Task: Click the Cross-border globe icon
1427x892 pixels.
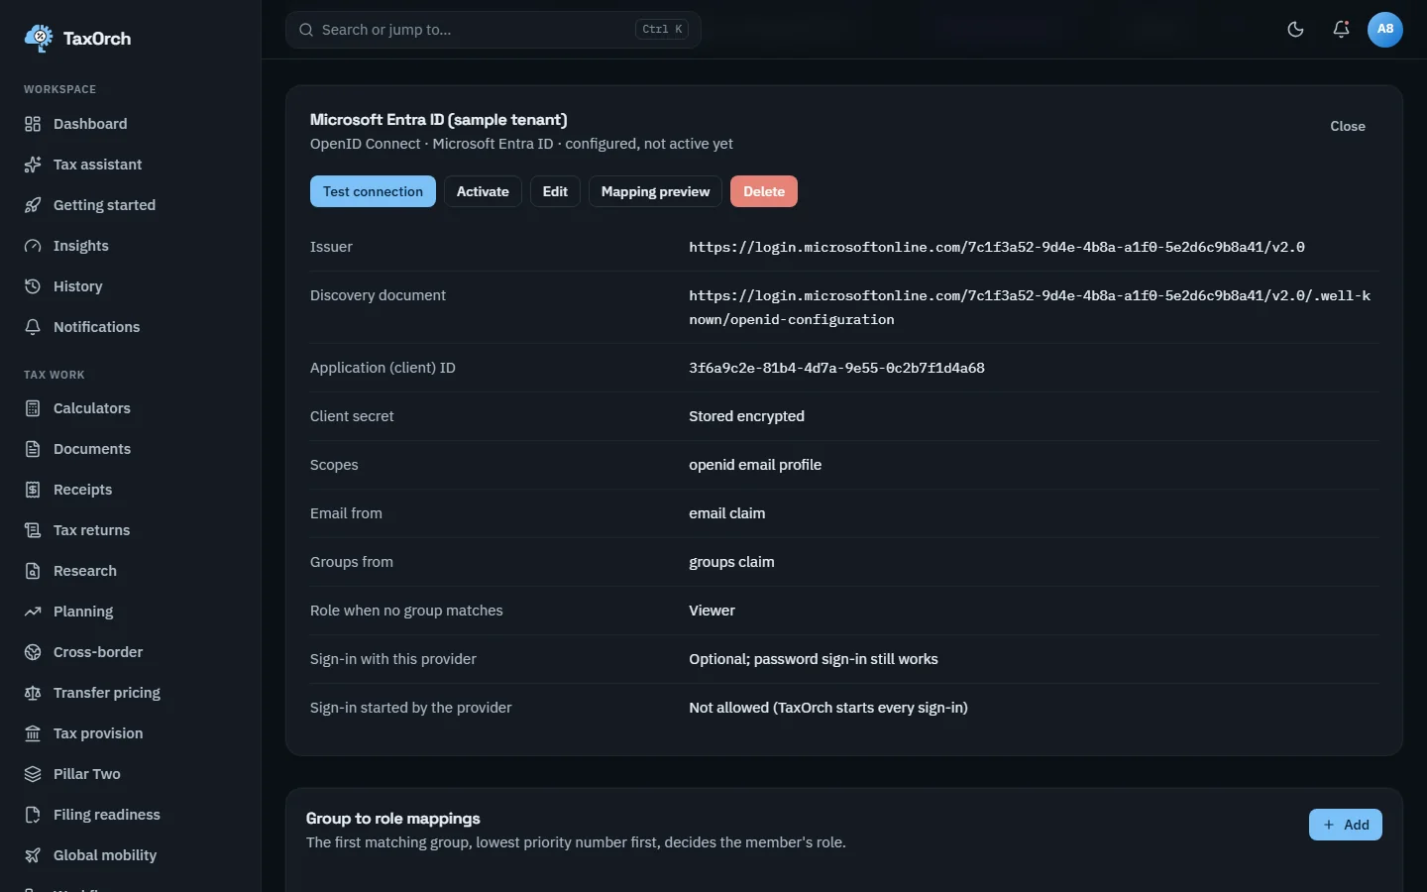Action: pos(33,652)
